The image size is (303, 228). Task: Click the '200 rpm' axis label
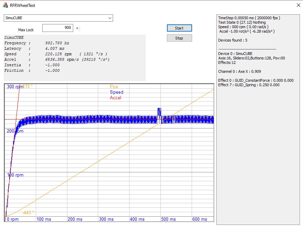[15, 131]
